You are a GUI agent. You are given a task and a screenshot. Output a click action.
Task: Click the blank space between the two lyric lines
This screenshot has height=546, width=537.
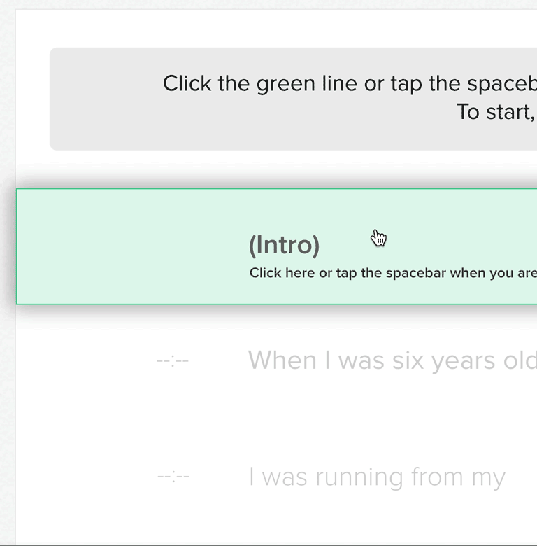click(x=315, y=420)
